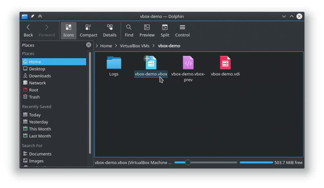Viewport: 324px width, 188px height.
Task: Toggle the Preview option
Action: (x=147, y=31)
